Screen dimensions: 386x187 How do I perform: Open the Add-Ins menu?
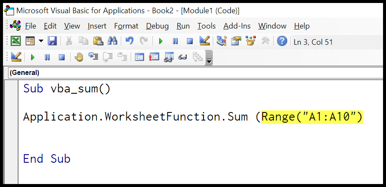click(x=237, y=26)
